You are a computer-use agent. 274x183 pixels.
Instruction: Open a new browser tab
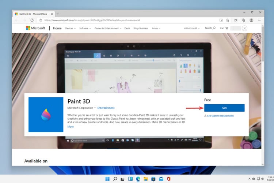click(58, 14)
